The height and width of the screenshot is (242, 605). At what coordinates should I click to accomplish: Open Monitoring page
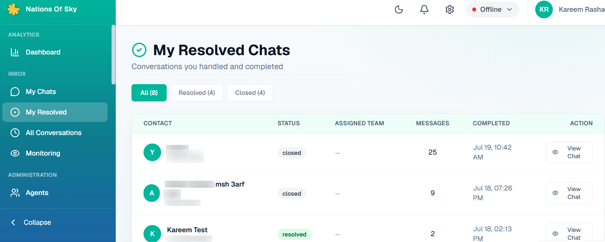pos(55,153)
